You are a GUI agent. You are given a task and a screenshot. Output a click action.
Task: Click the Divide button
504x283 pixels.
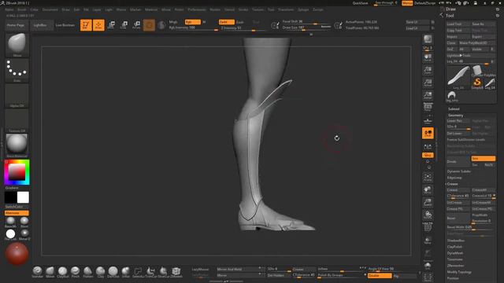pos(458,162)
